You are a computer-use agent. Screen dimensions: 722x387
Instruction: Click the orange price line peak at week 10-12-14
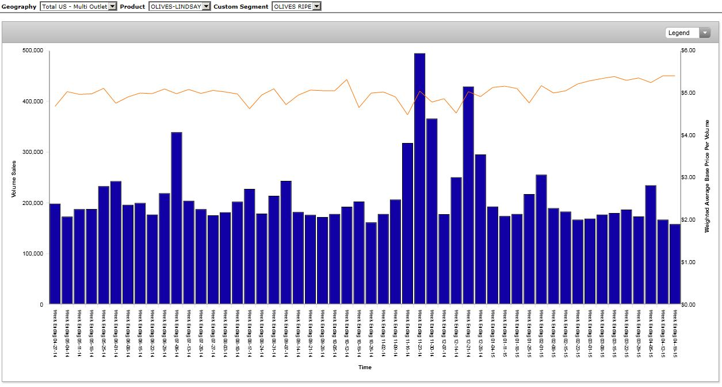[346, 80]
